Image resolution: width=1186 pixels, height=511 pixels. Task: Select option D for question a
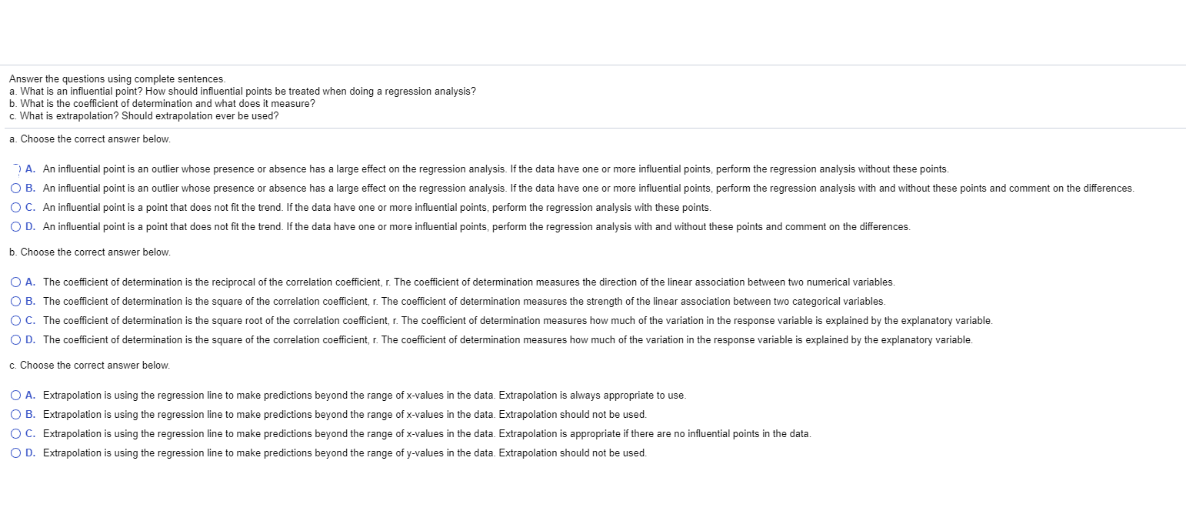[x=15, y=226]
